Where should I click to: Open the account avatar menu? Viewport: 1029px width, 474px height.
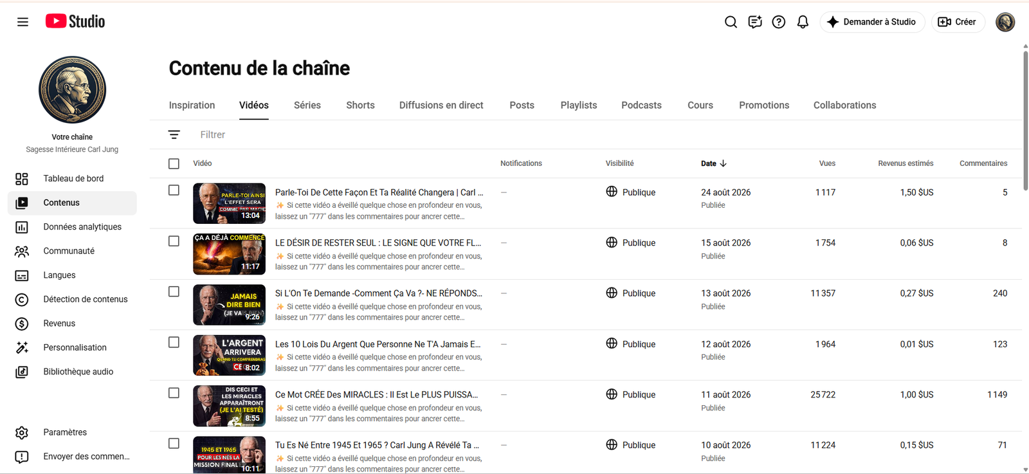pos(1005,22)
